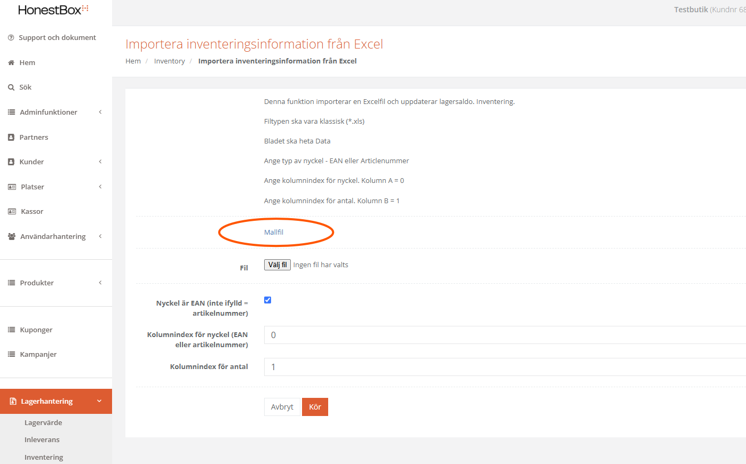Expand the Kunder submenu arrow

100,162
